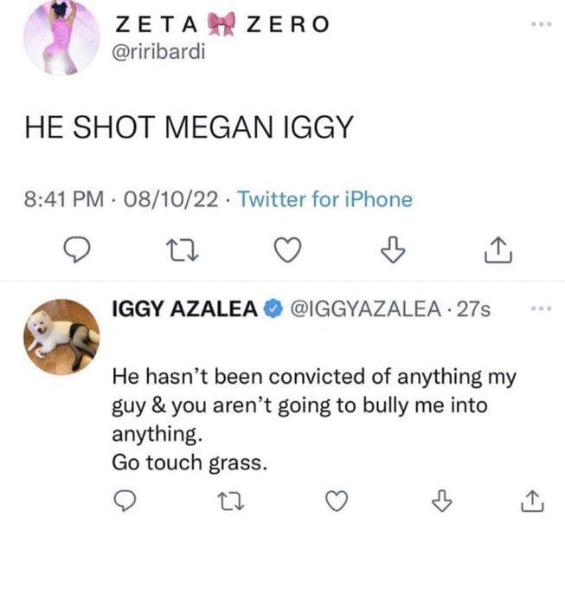This screenshot has width=565, height=589.
Task: Open the @riribardi handle
Action: tap(159, 54)
